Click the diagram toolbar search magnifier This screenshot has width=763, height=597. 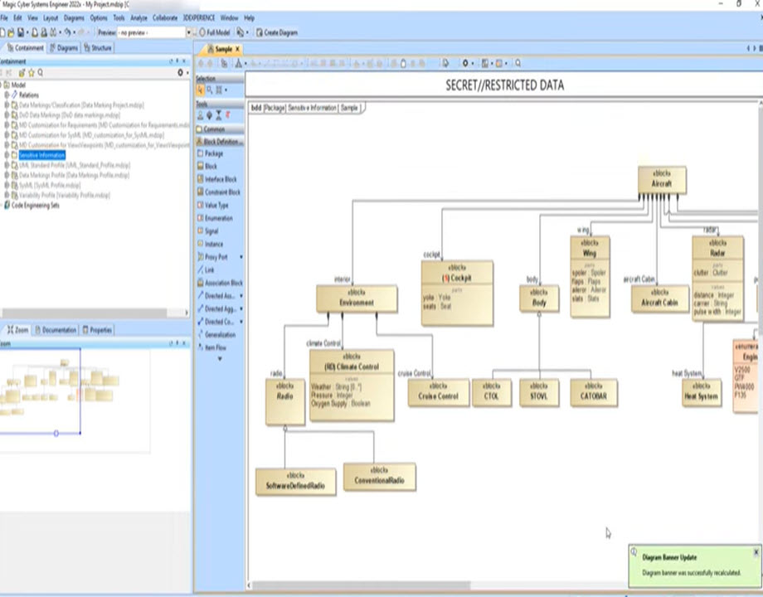pos(518,63)
